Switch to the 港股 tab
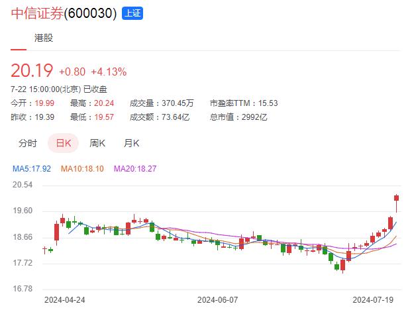This screenshot has width=412, height=310. [44, 38]
